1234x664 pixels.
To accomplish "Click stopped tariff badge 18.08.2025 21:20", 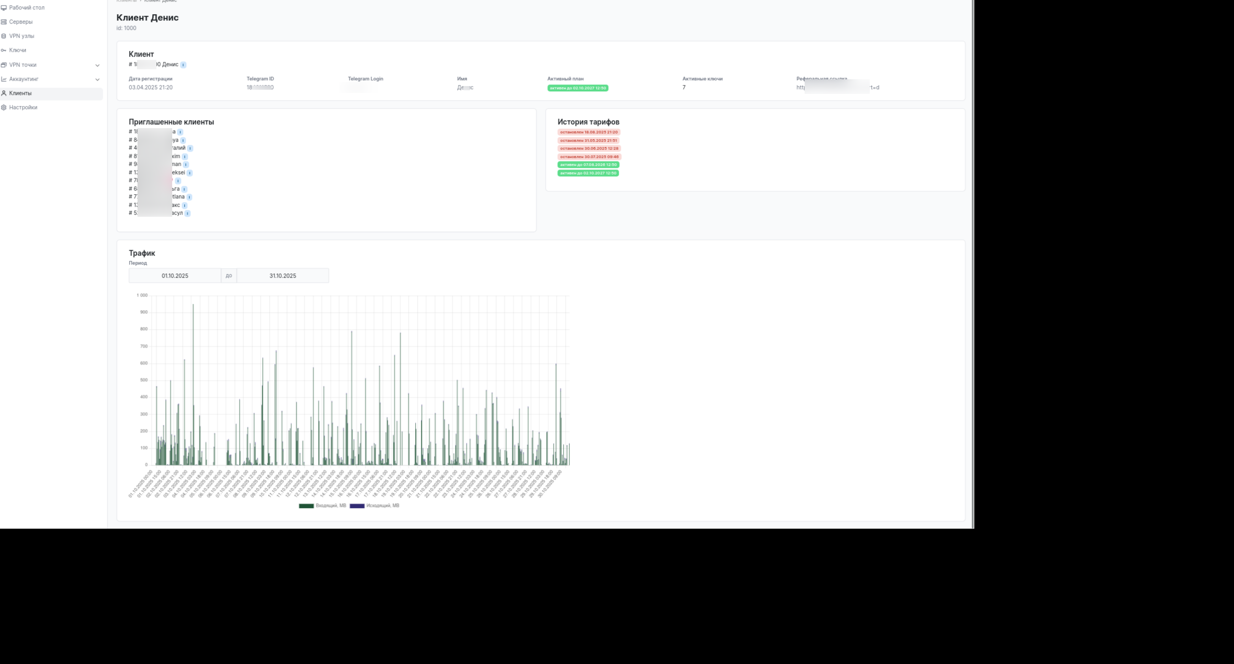I will pyautogui.click(x=588, y=132).
